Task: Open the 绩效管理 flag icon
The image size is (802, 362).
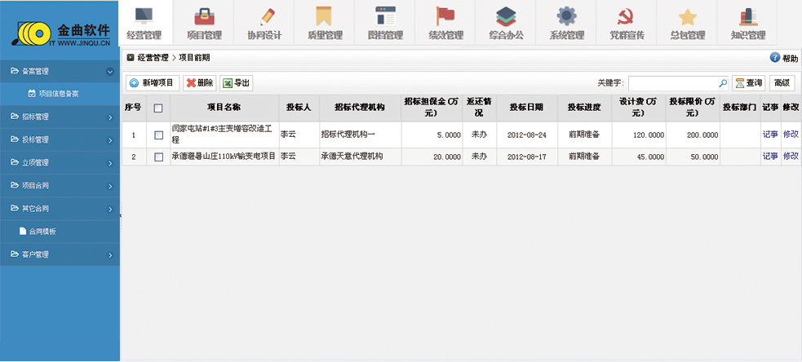Action: [445, 16]
